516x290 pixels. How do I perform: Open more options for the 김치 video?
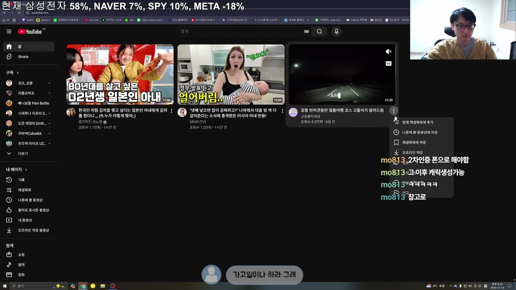(x=171, y=111)
